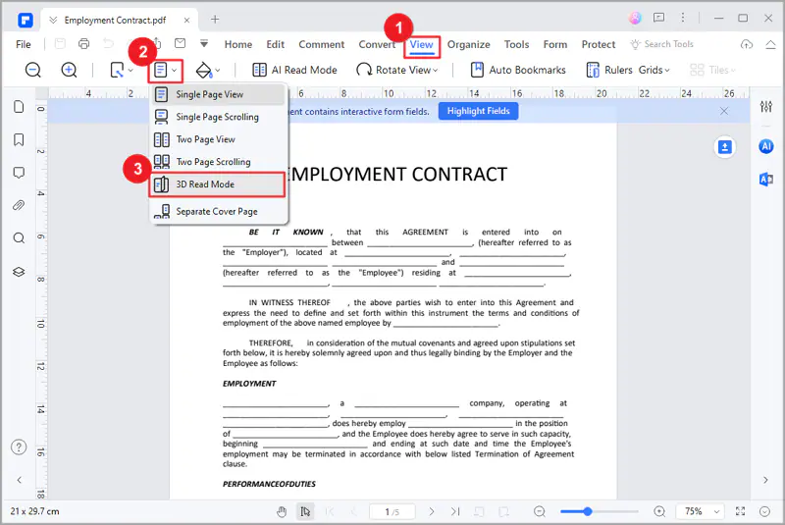This screenshot has width=785, height=525.
Task: Choose Single Page Scrolling
Action: (x=219, y=117)
